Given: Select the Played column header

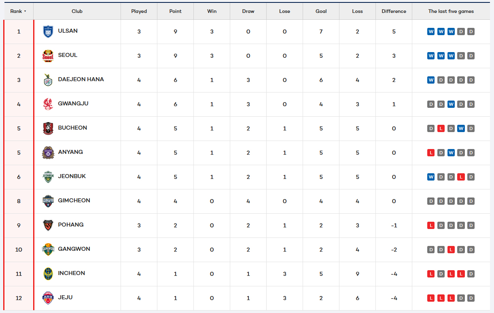Looking at the screenshot, I should [139, 11].
